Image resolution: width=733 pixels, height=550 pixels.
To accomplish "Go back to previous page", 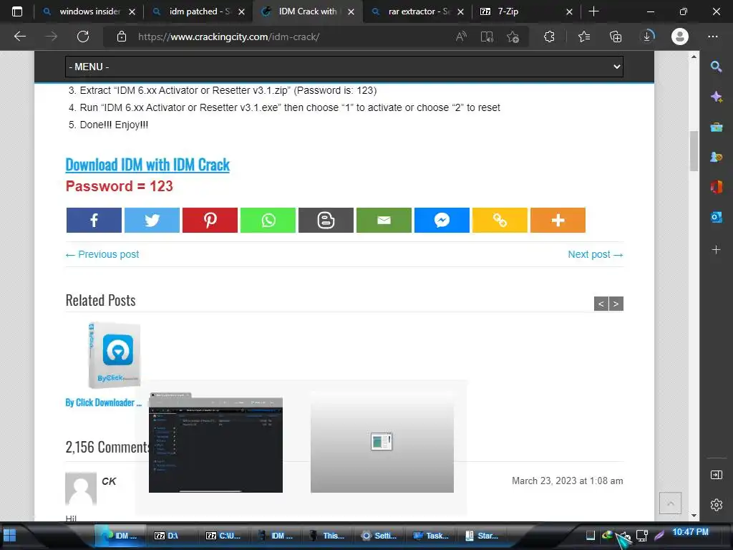I will (x=20, y=37).
